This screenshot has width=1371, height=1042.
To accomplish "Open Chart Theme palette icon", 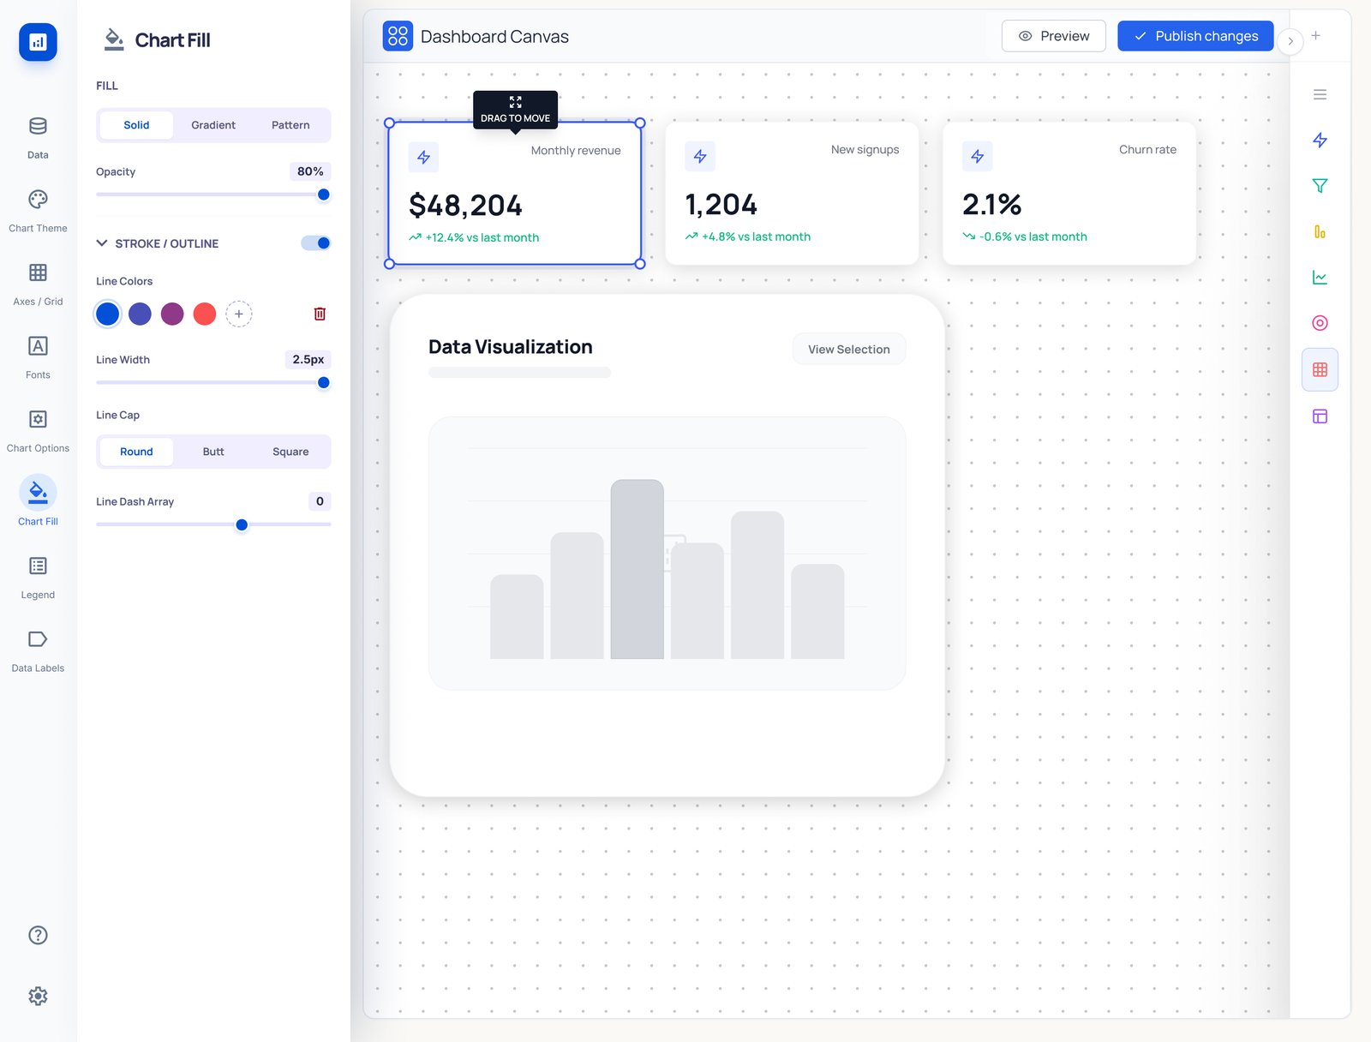I will (x=38, y=200).
